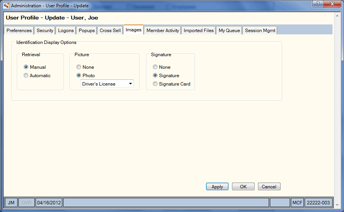
Task: Go to the Imported Files tab
Action: coord(198,31)
